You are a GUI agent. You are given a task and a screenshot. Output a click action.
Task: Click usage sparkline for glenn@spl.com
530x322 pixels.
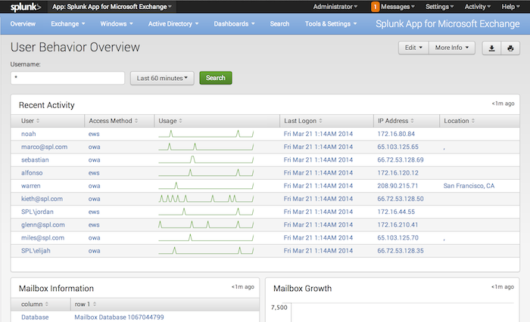point(206,224)
